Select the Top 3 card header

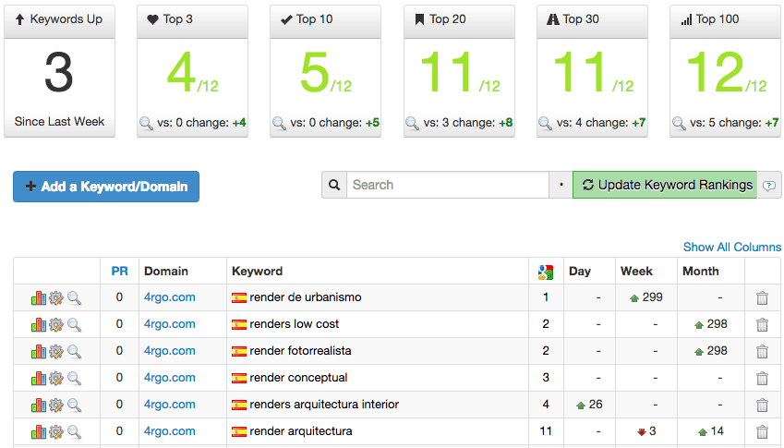click(192, 21)
